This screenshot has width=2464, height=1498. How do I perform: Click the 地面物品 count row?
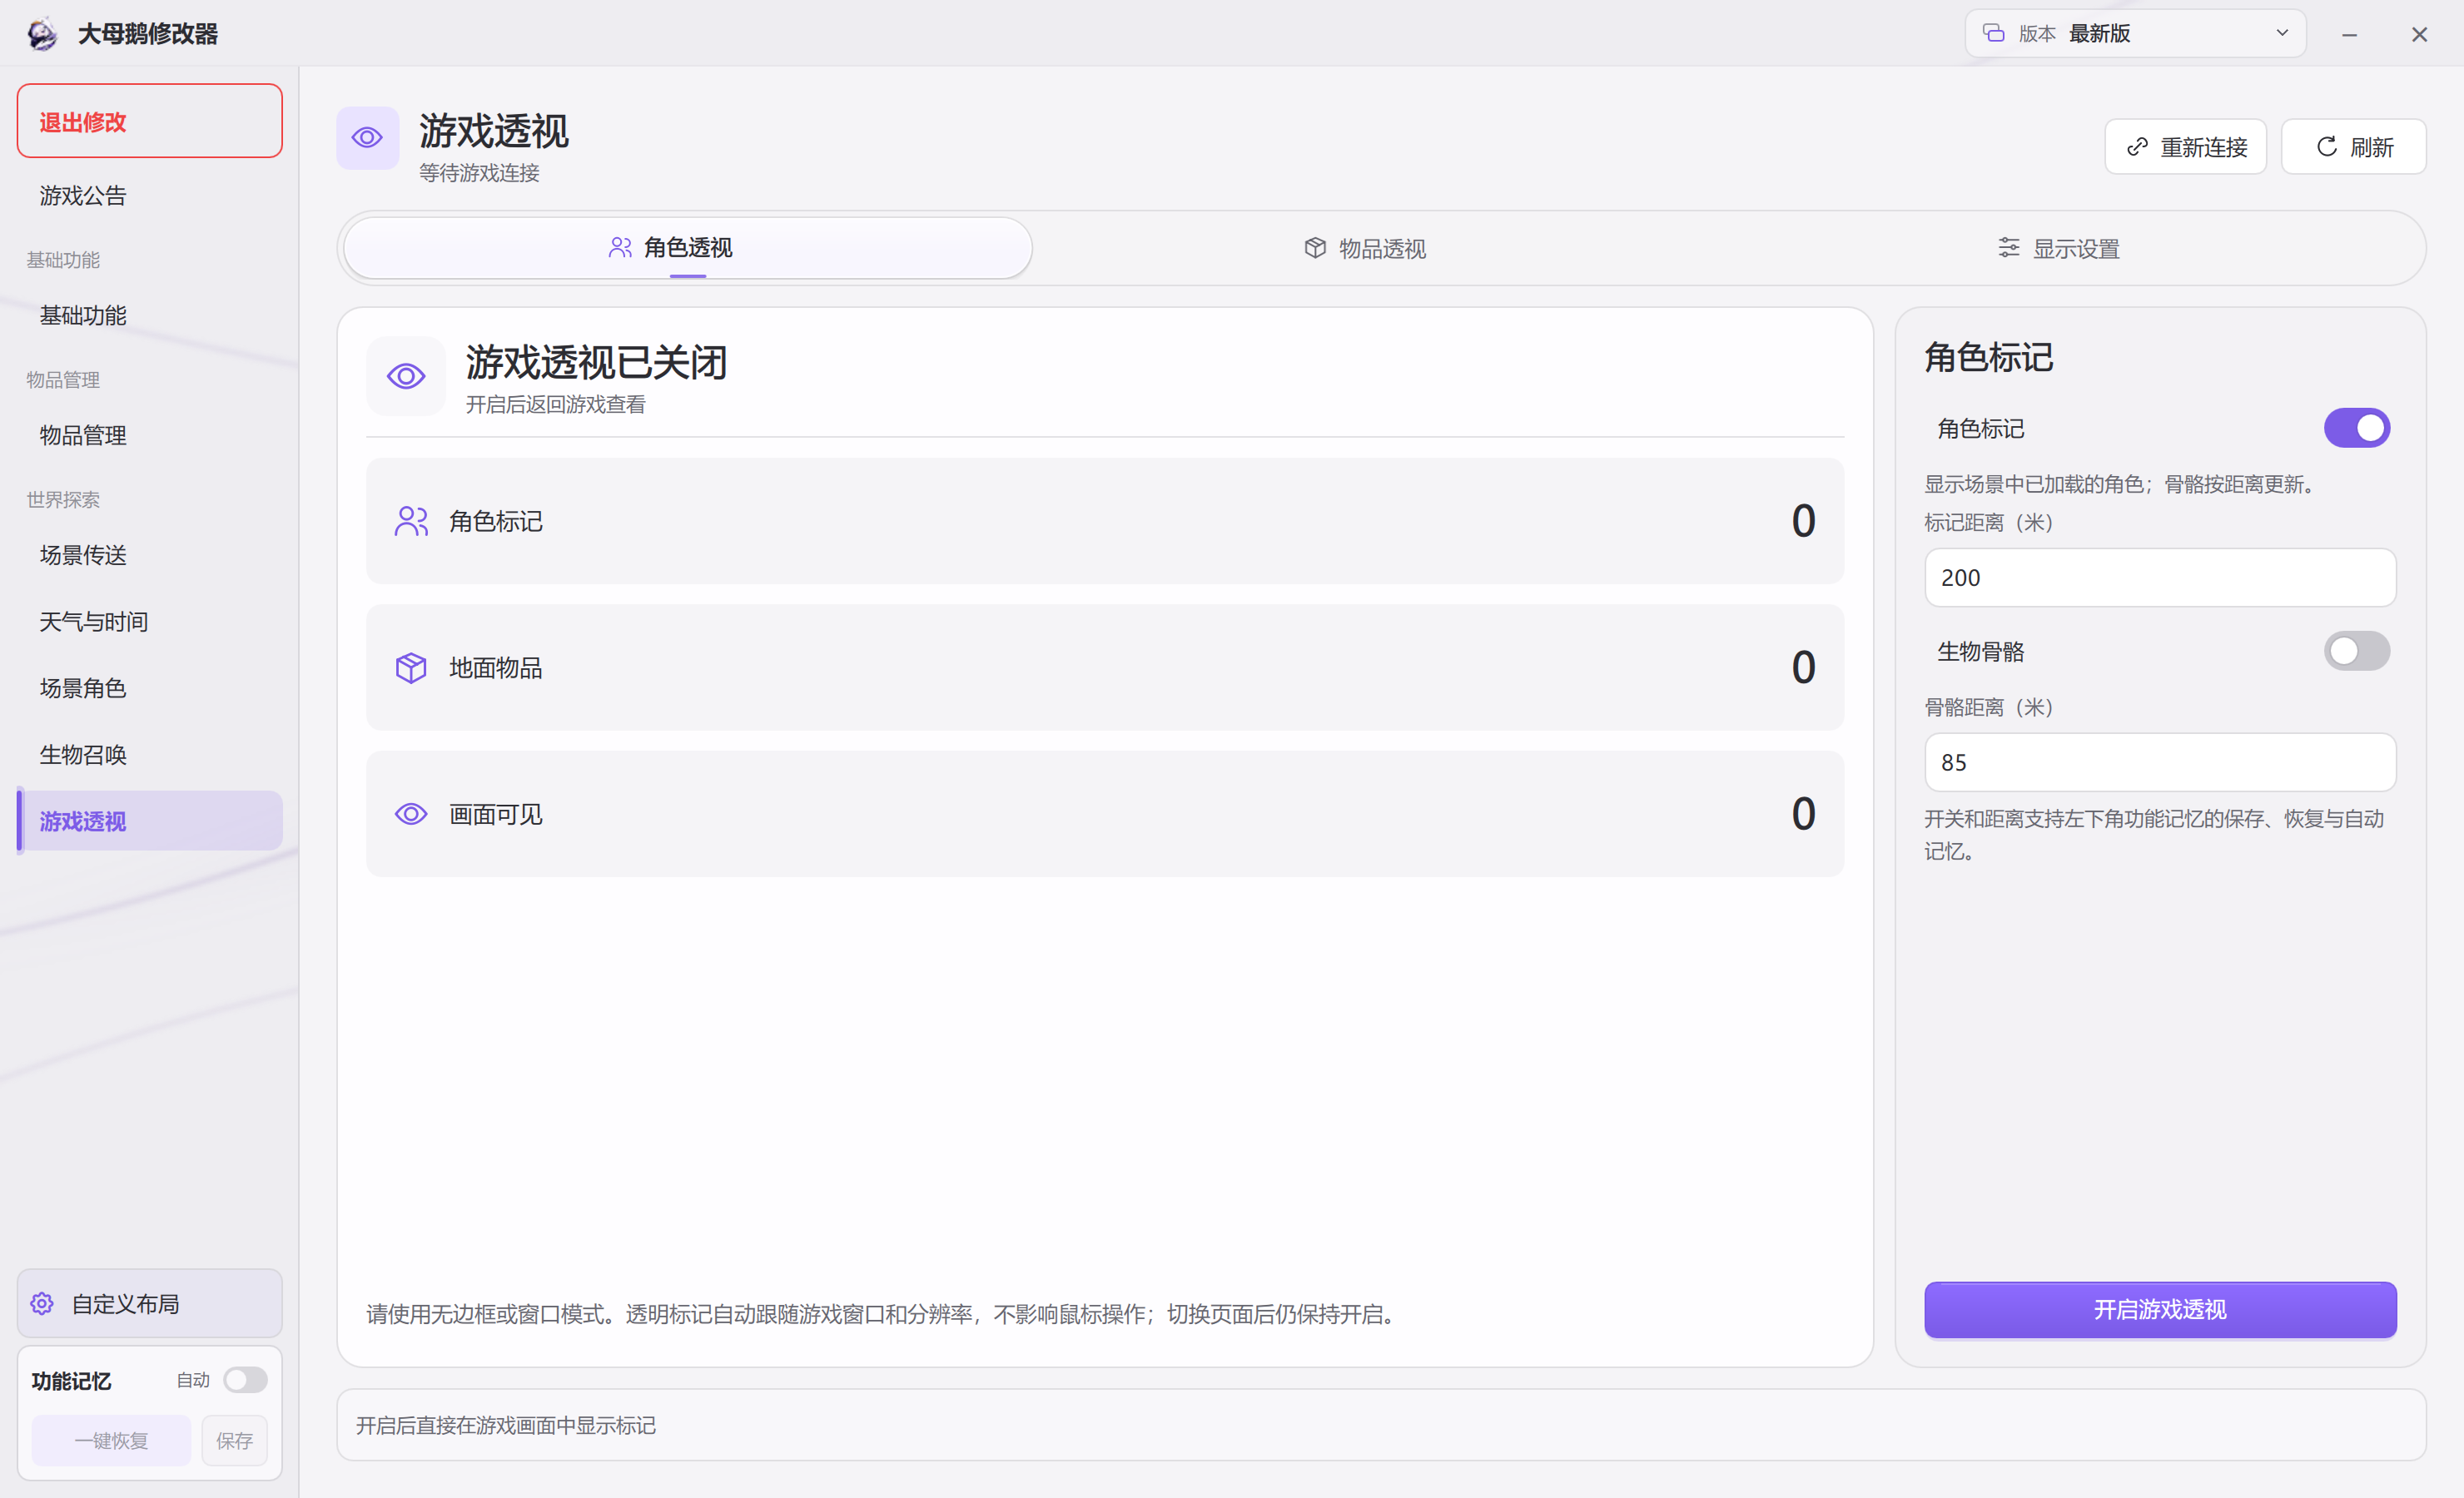click(1105, 668)
